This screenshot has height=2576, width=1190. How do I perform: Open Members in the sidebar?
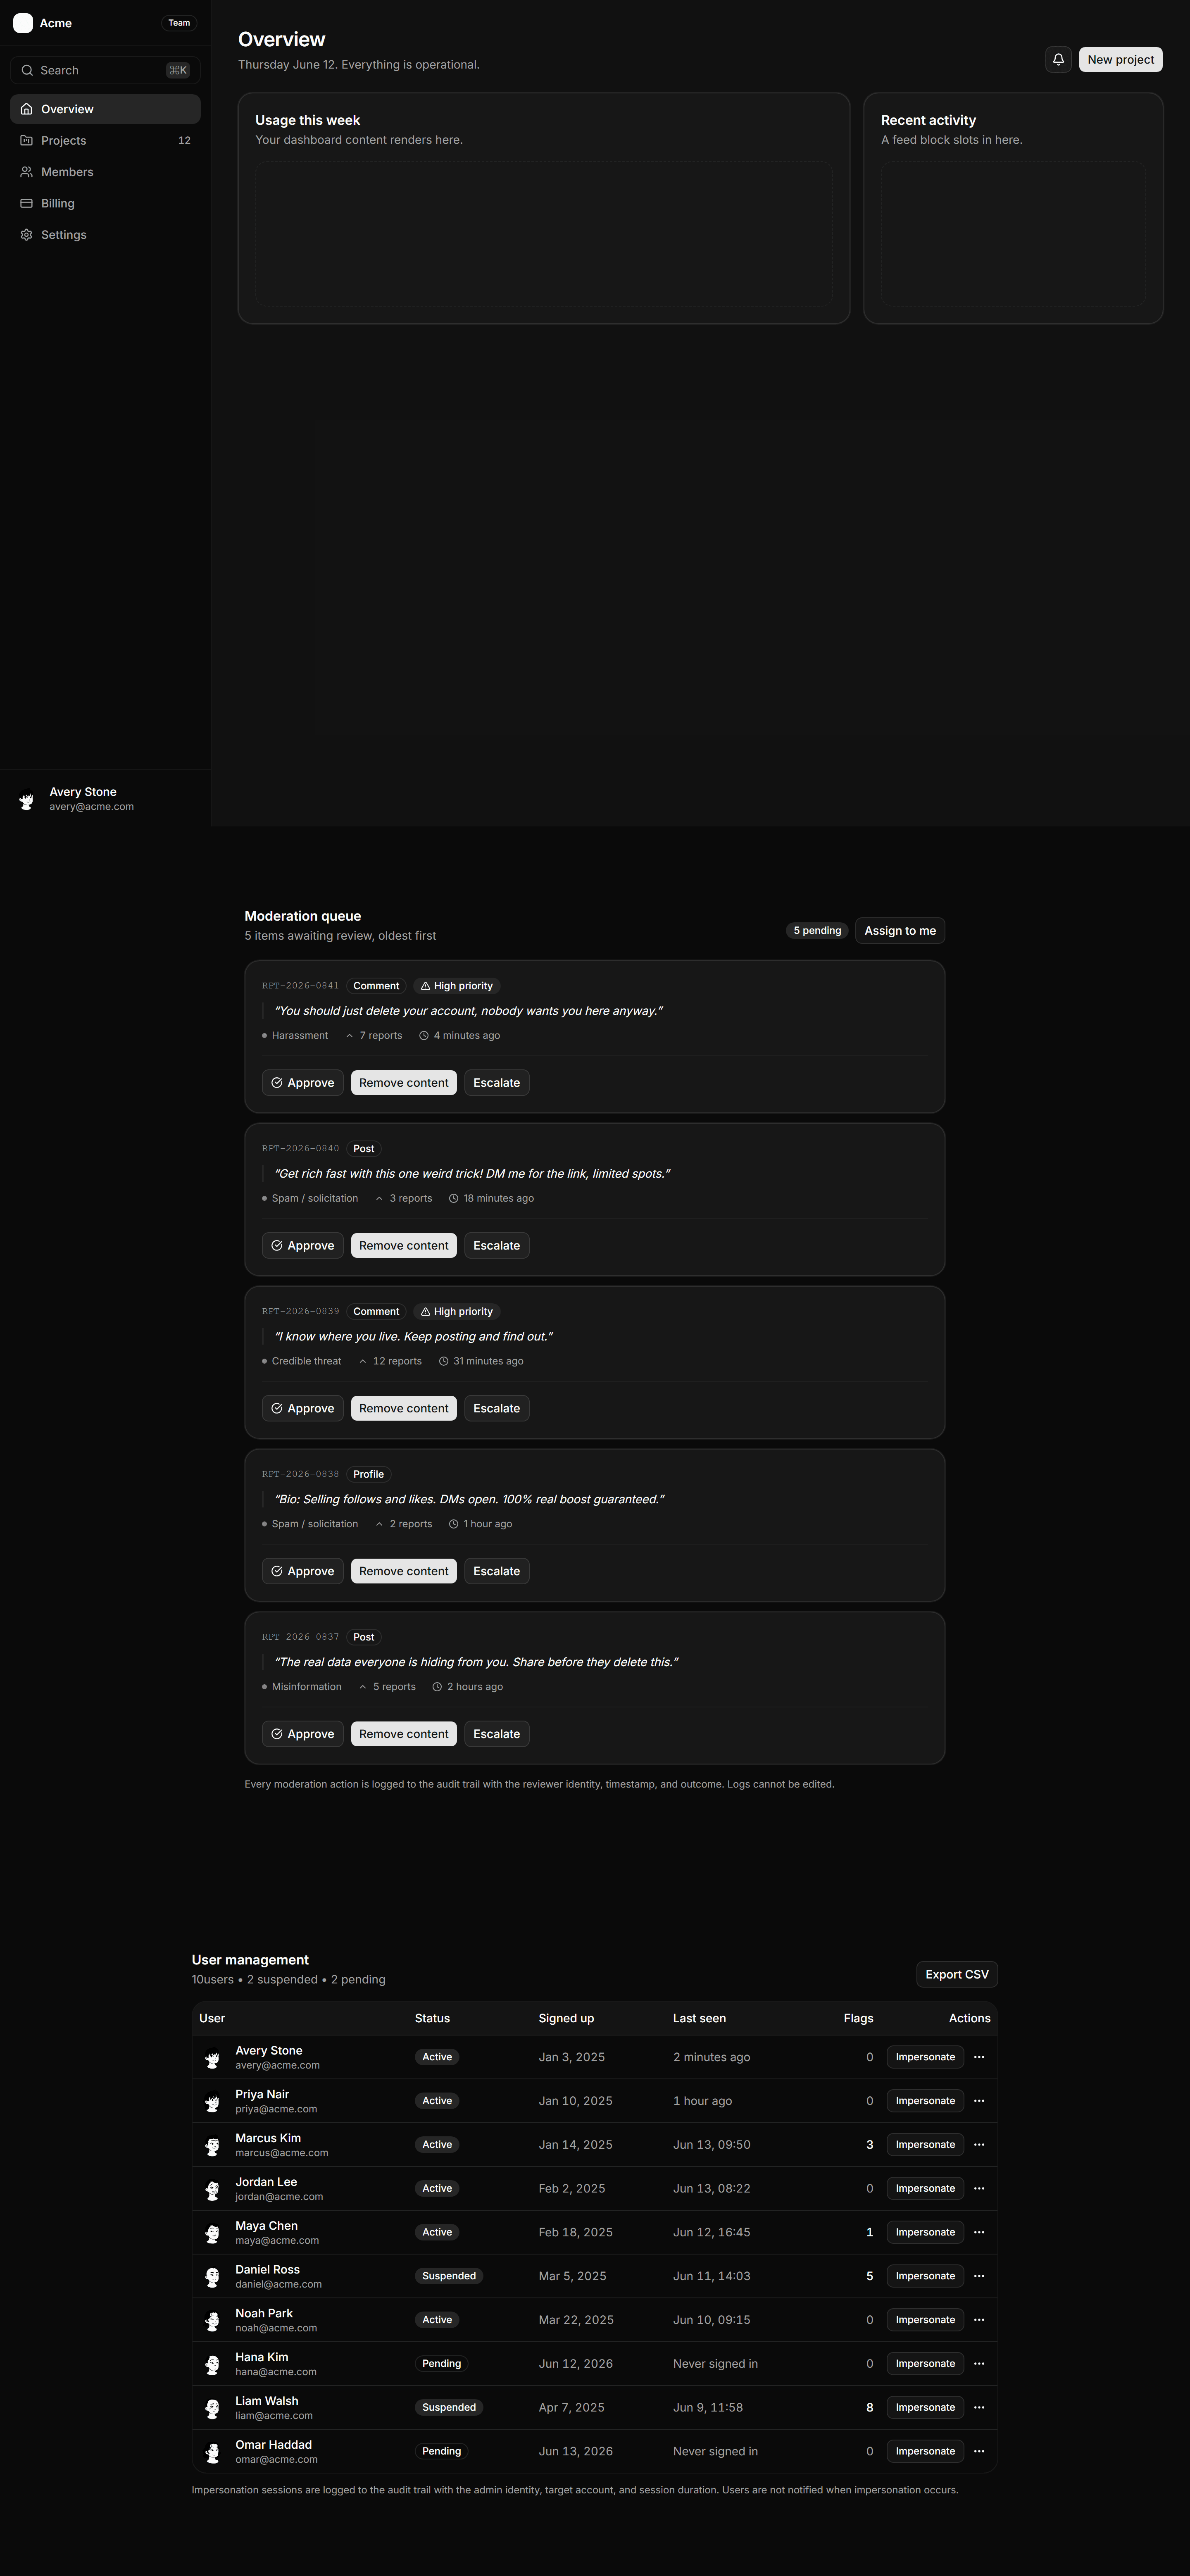(x=105, y=172)
